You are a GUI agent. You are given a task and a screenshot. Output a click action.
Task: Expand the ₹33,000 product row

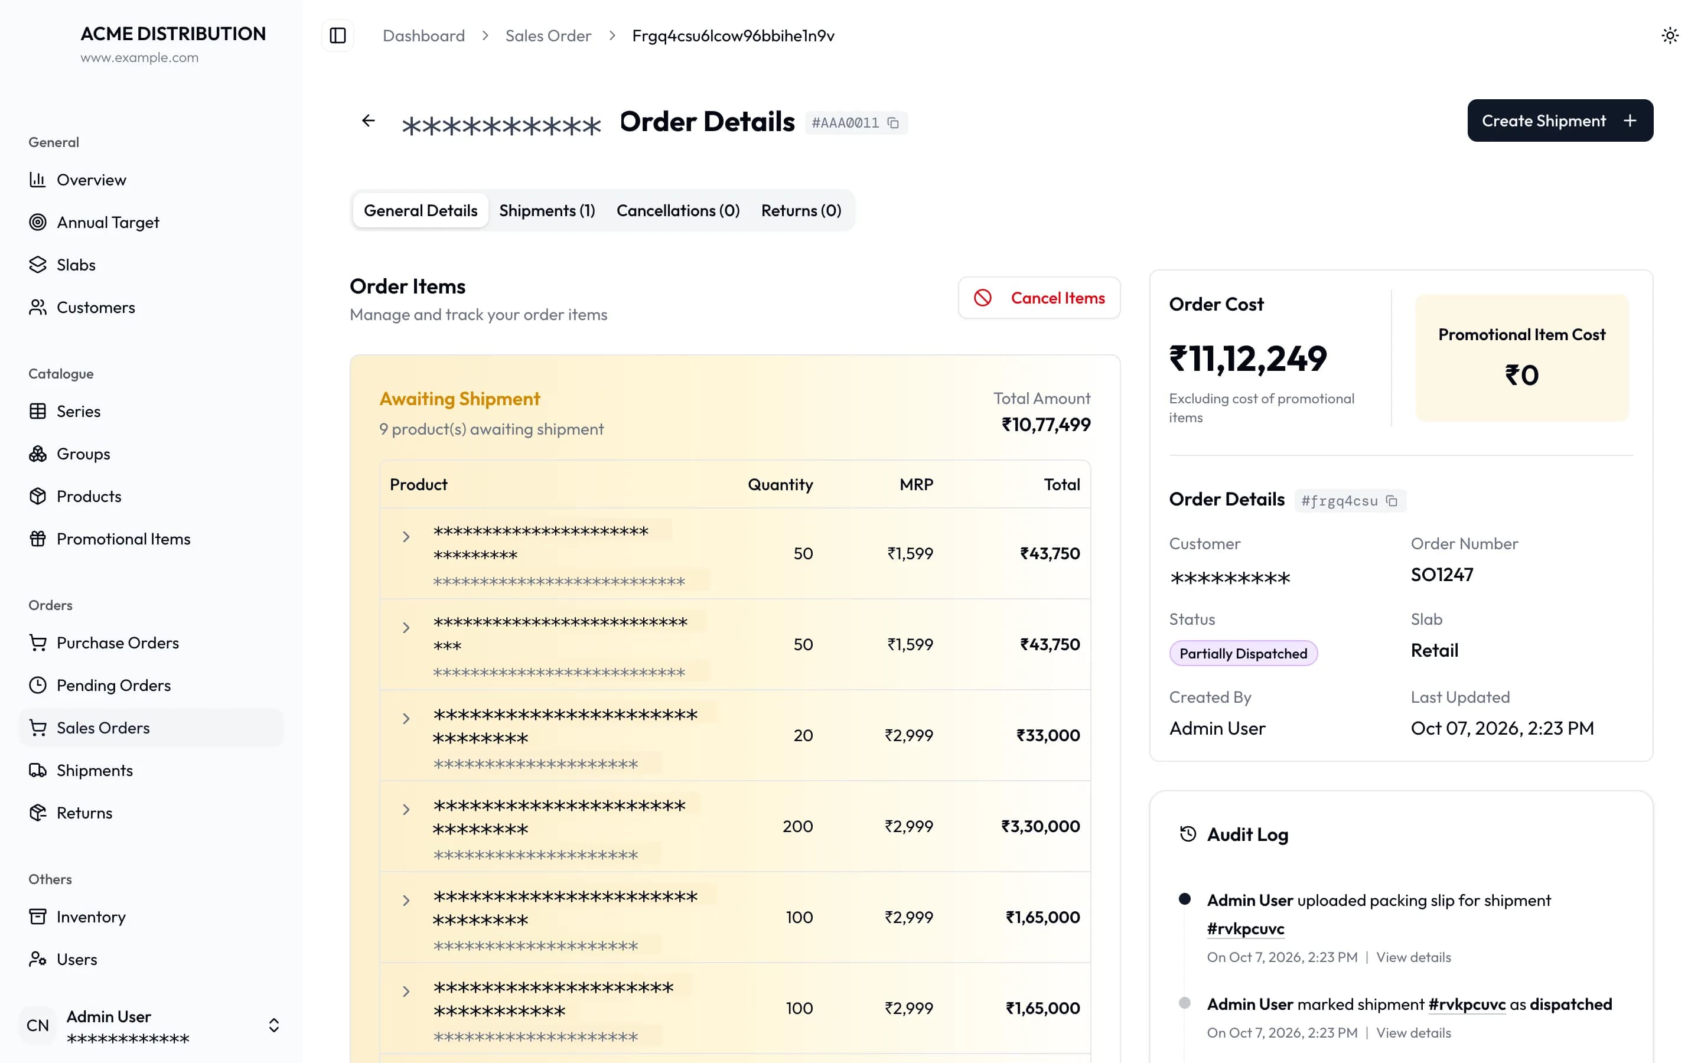pyautogui.click(x=406, y=719)
